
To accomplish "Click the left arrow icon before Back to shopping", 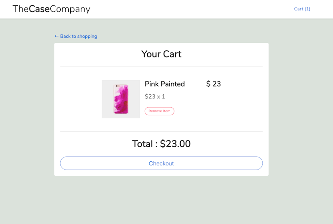I will tap(57, 36).
